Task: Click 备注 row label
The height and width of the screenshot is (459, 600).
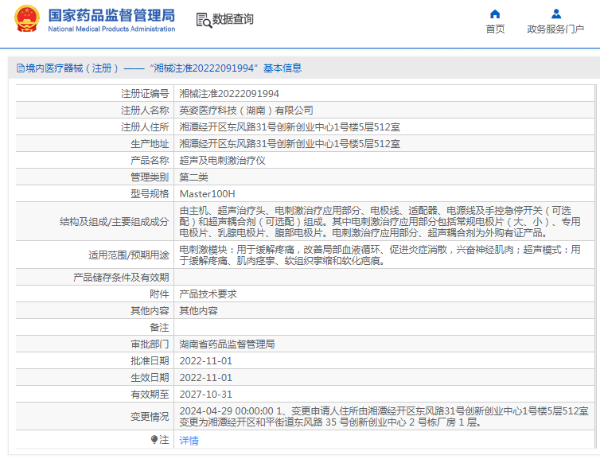Action: pyautogui.click(x=159, y=328)
